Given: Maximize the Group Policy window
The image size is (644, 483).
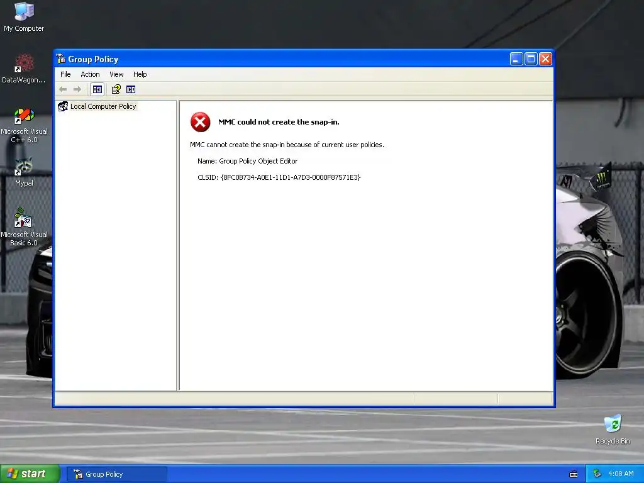Looking at the screenshot, I should tap(531, 59).
